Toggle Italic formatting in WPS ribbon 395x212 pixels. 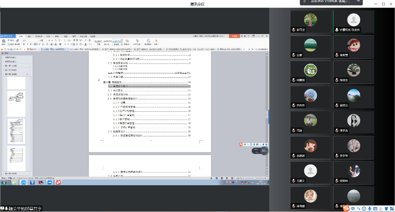[27, 44]
